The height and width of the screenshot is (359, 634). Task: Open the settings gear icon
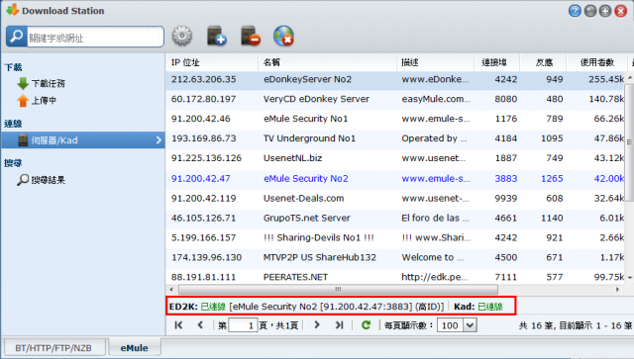pos(182,36)
